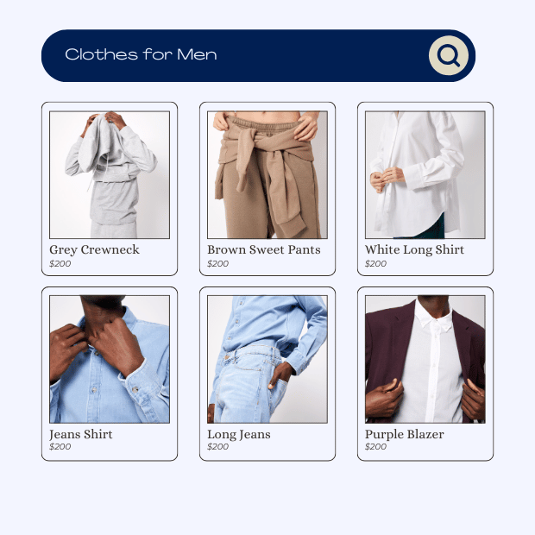The height and width of the screenshot is (535, 535).
Task: Open the Jeans Shirt product photo
Action: pos(110,359)
